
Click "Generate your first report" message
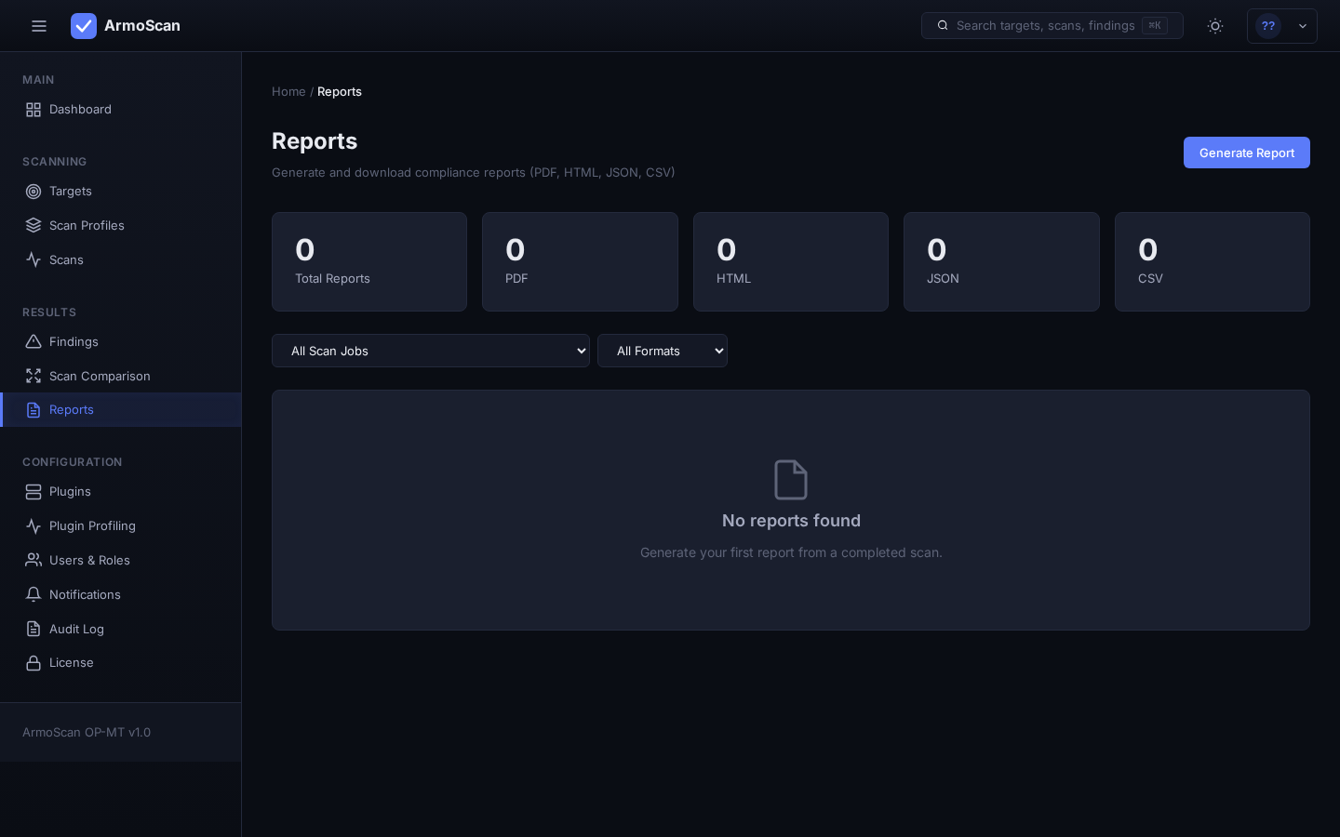(791, 552)
